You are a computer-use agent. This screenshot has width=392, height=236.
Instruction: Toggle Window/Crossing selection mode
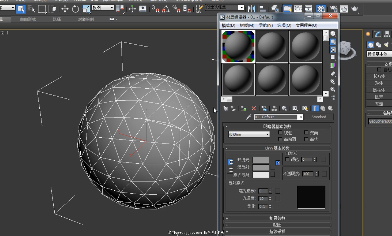[52, 9]
